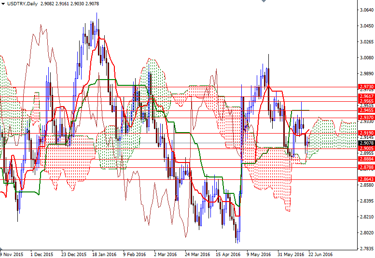This screenshot has width=375, height=258.
Task: Click the 3.0450 price scale value
Action: (x=367, y=26)
